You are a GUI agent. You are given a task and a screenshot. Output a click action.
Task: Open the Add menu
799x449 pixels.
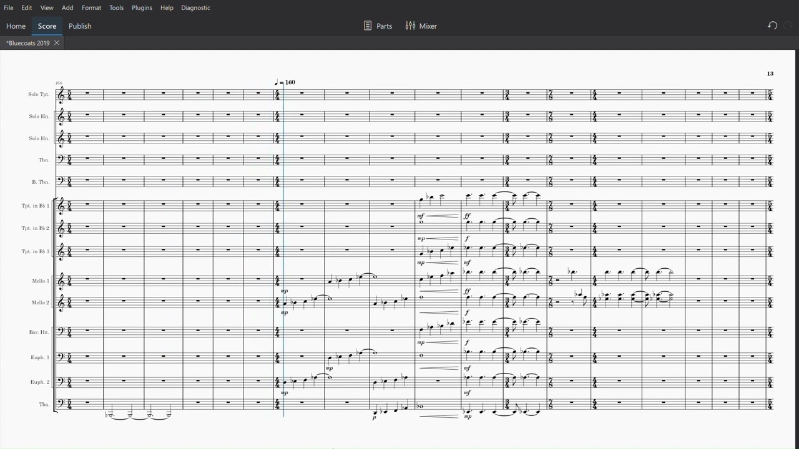[67, 7]
